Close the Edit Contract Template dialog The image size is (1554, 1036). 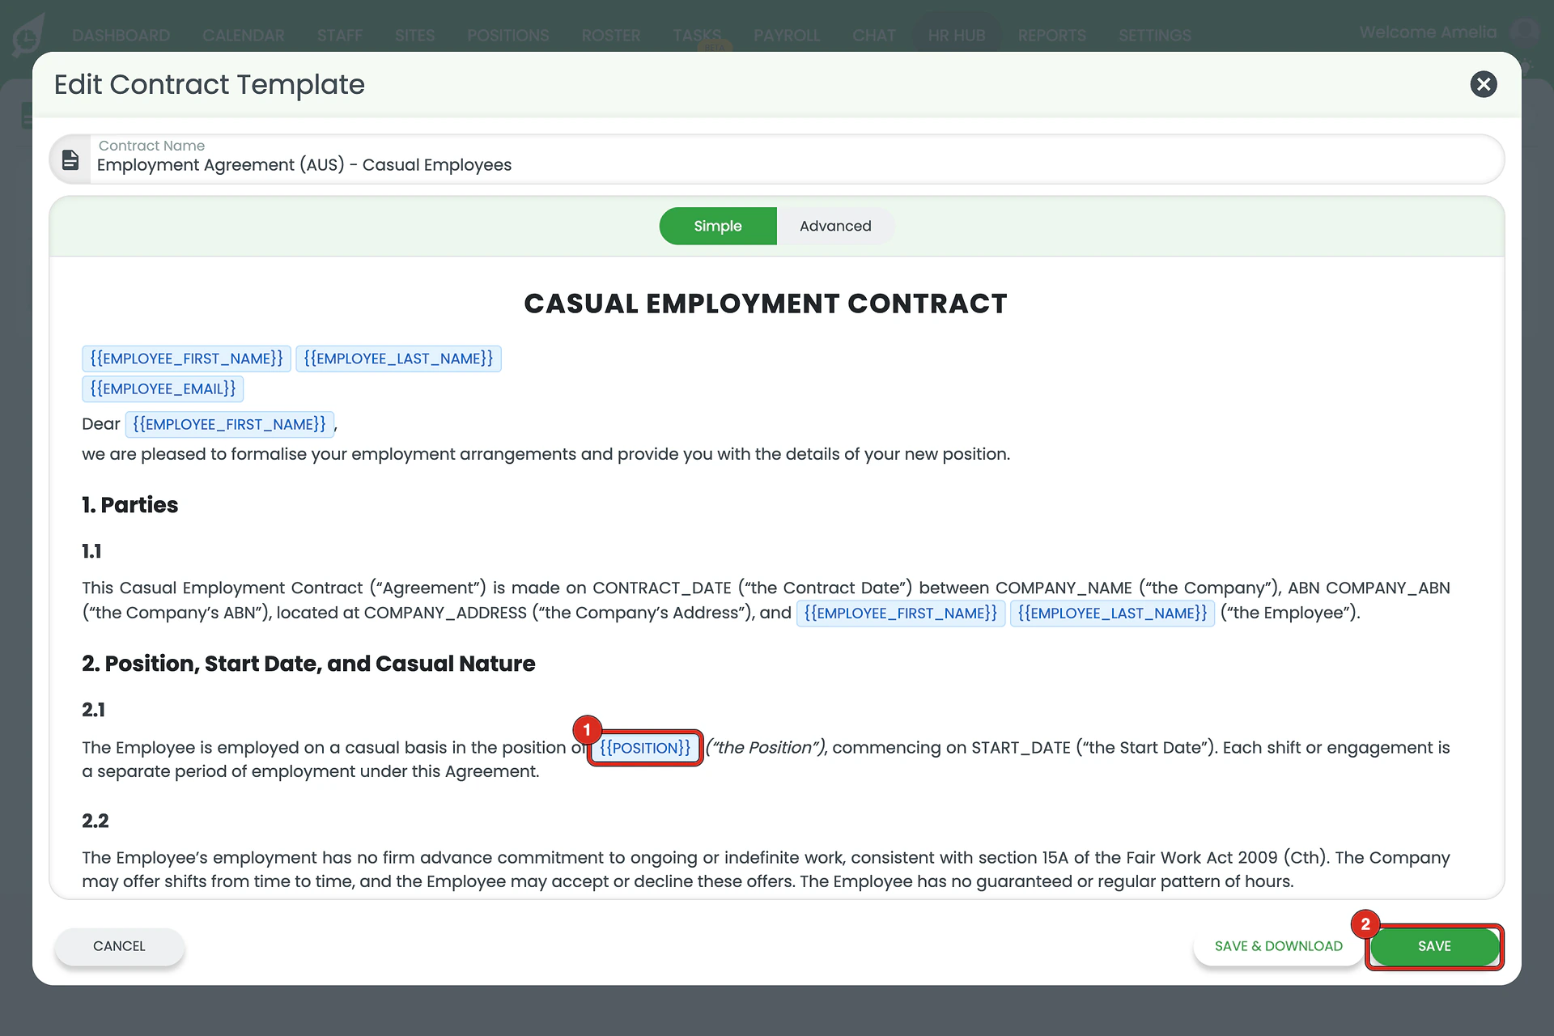1483,84
